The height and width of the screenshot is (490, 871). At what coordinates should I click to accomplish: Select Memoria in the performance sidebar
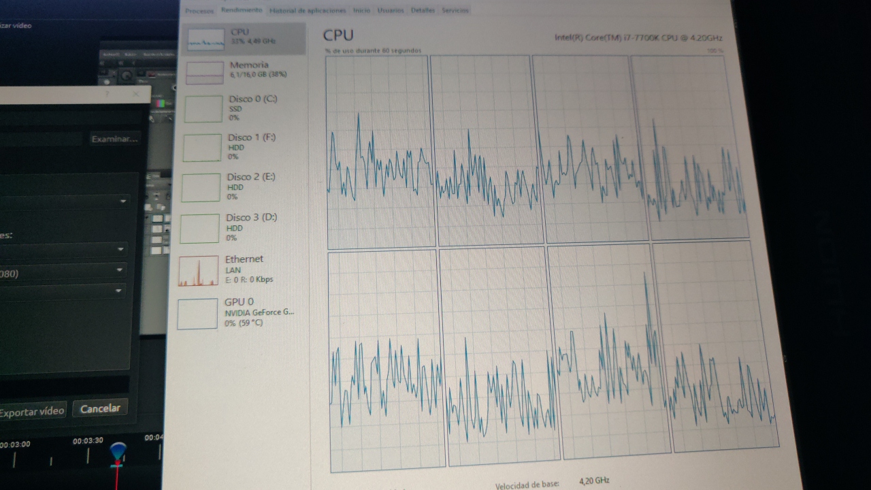pos(245,71)
